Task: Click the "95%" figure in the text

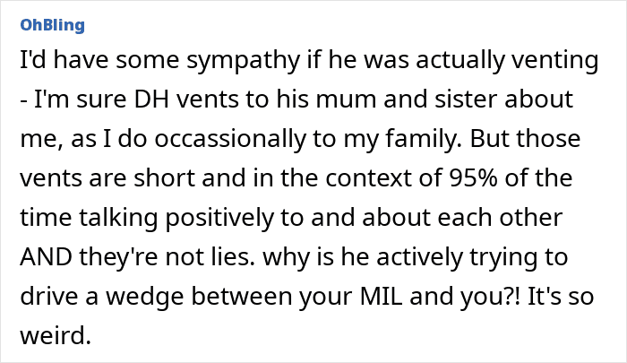Action: (473, 177)
